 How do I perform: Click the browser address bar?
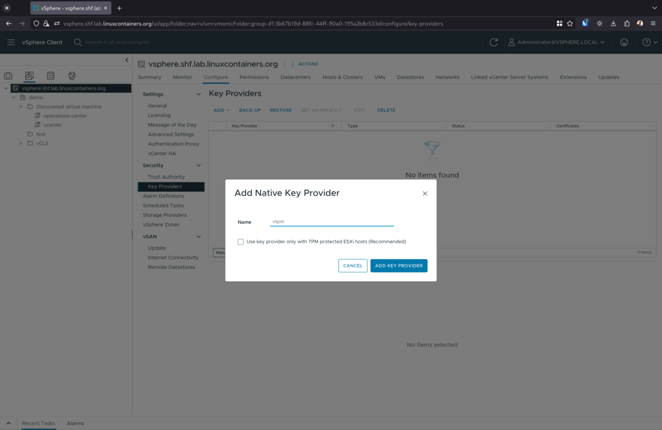(x=254, y=24)
